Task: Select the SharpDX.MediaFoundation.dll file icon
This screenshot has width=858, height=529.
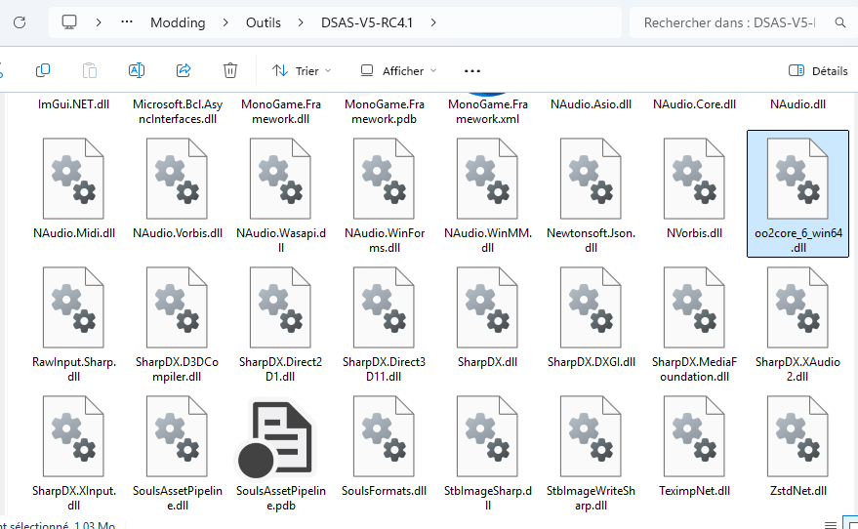Action: point(694,308)
